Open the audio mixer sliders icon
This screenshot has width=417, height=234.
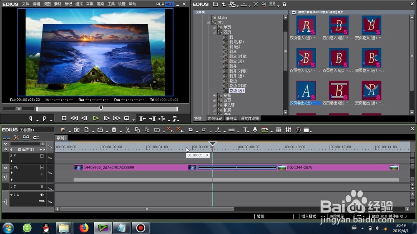click(288, 130)
